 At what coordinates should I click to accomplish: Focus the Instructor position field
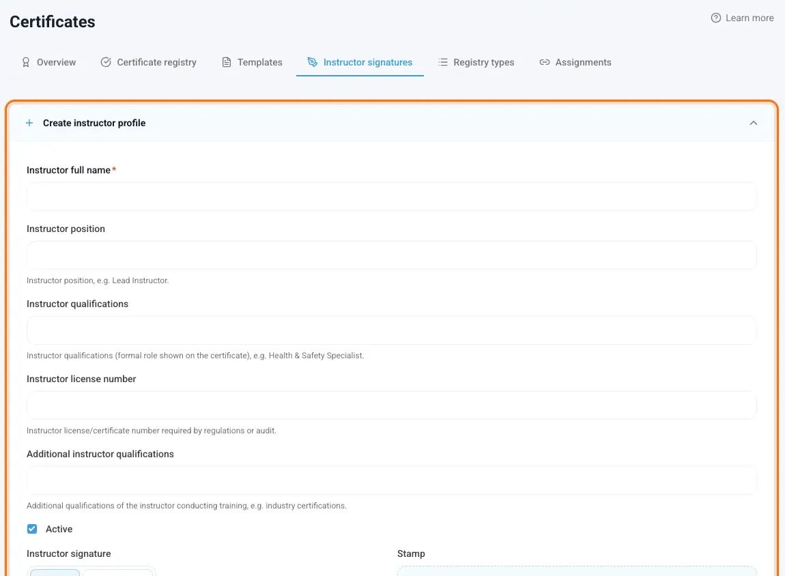[x=392, y=255]
